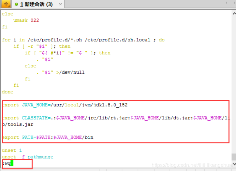
Task: Click the vertical scrollbar down arrow
Action: (234, 164)
